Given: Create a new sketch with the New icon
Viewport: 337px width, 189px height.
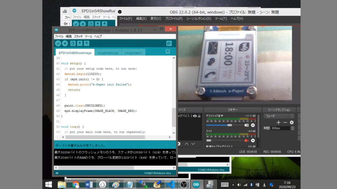Looking at the screenshot, I should point(73,43).
